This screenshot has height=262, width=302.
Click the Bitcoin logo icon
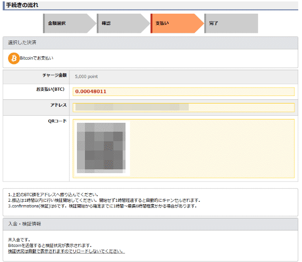14,58
